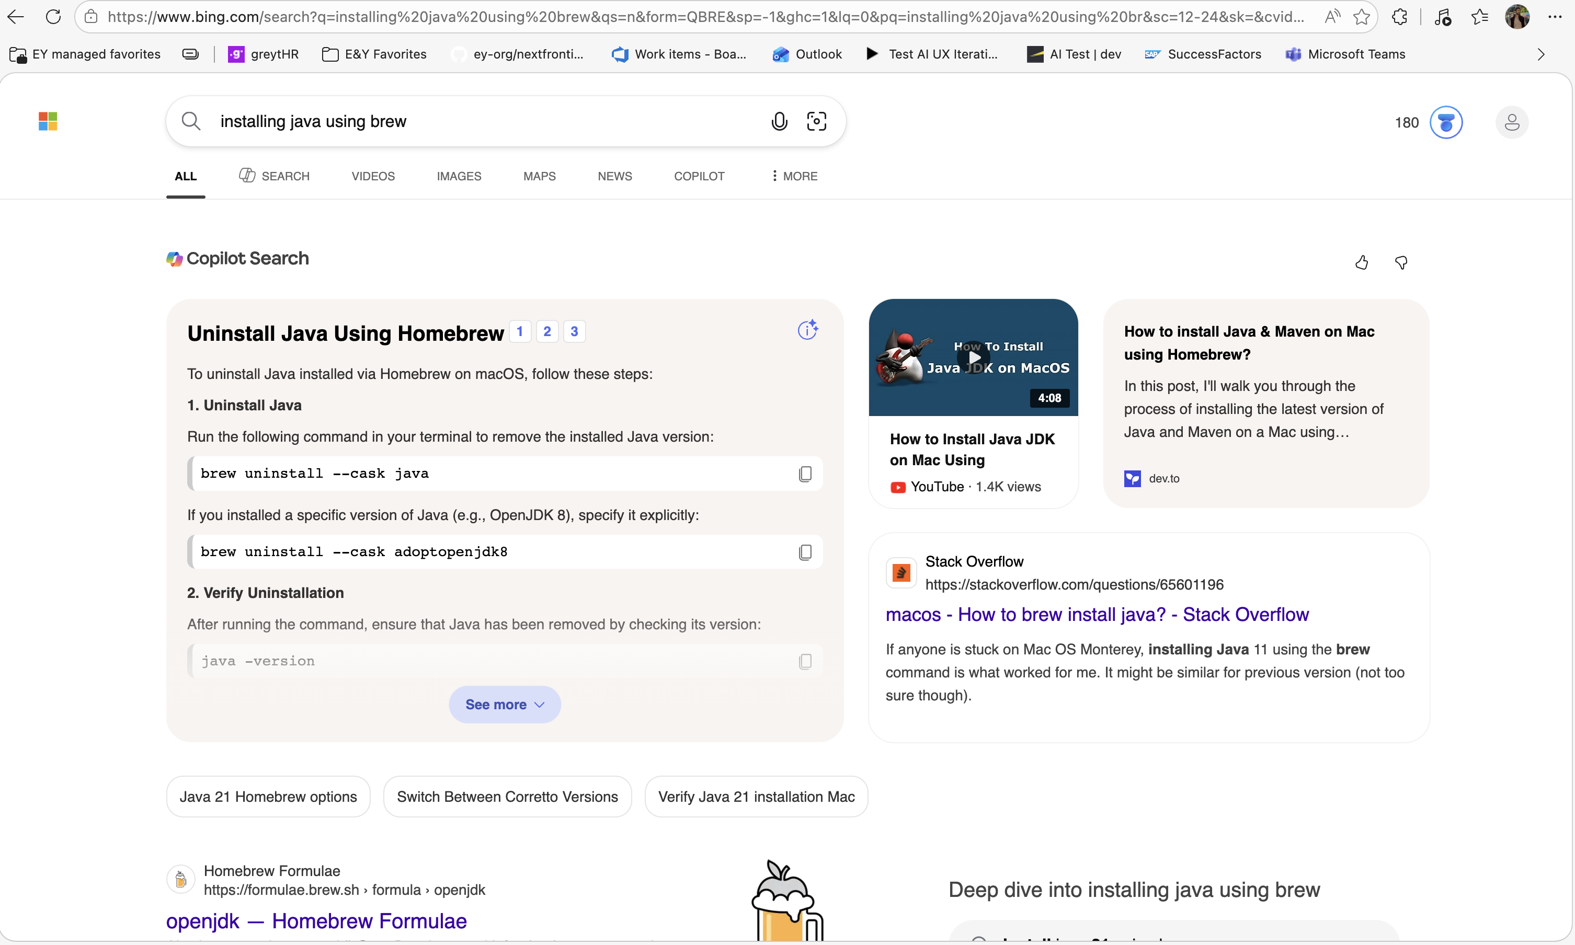Reload the page with refresh icon
Screen dimensions: 1575x945
pos(53,17)
